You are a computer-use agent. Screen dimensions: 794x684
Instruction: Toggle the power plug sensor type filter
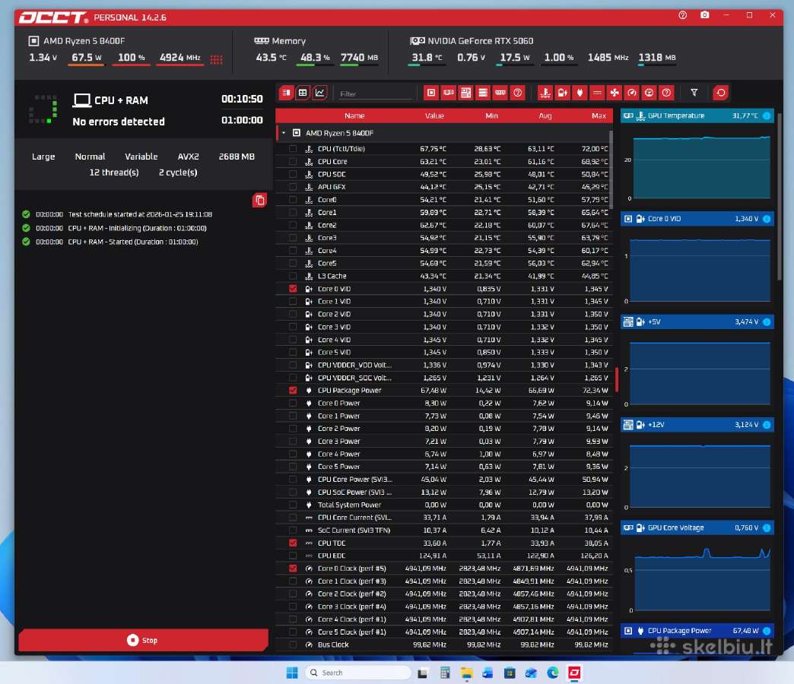580,93
